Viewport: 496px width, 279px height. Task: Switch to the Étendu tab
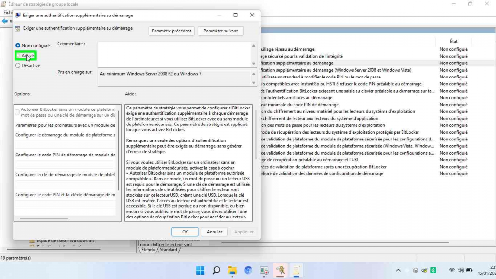[148, 250]
